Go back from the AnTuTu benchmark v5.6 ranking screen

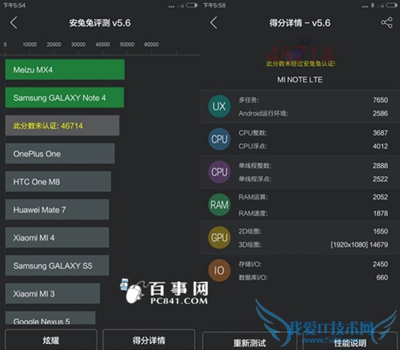[x=14, y=23]
